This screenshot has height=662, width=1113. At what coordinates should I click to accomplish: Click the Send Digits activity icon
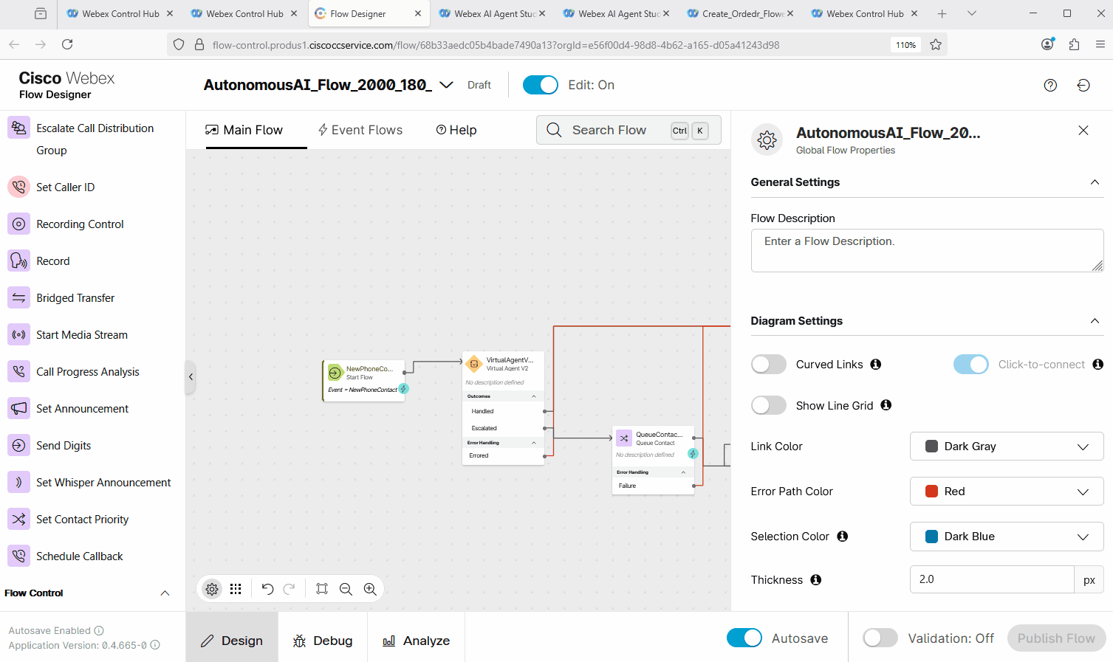[x=18, y=445]
